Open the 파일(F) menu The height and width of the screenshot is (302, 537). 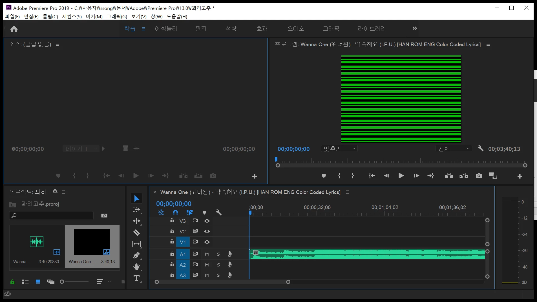[x=12, y=17]
